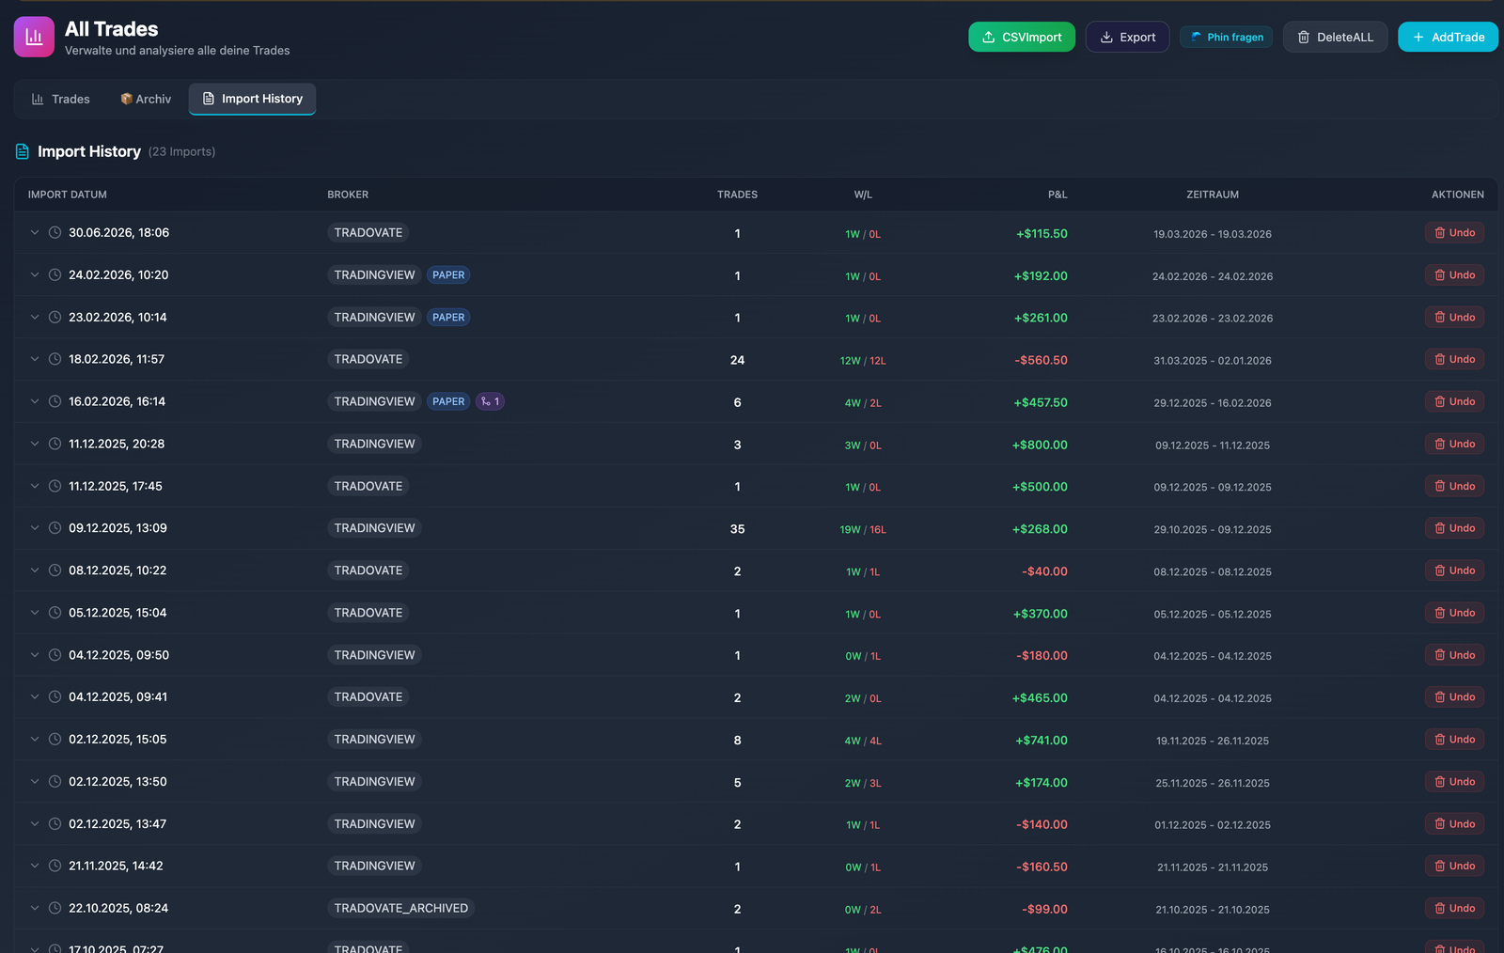Expand the 22.10.2025, 08:24 import row
This screenshot has width=1504, height=953.
pyautogui.click(x=35, y=908)
